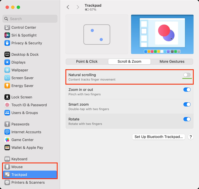
Task: Open Control Center settings icon
Action: click(x=7, y=27)
